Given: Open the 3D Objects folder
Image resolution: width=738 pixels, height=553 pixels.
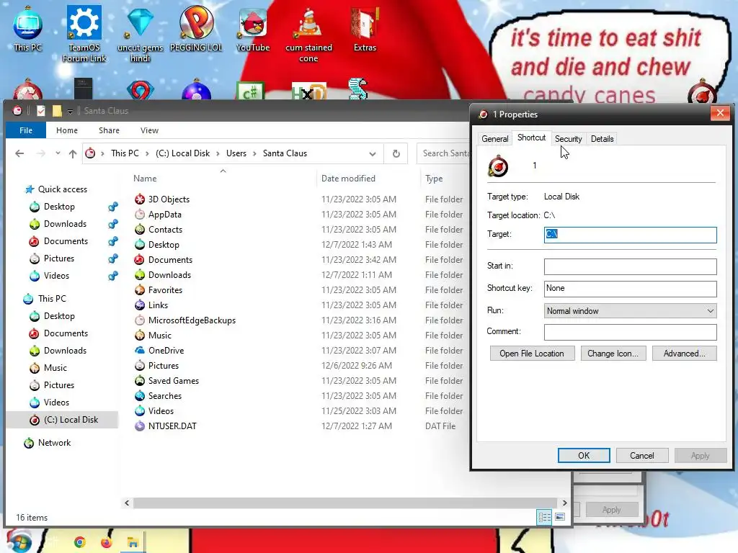Looking at the screenshot, I should coord(169,199).
